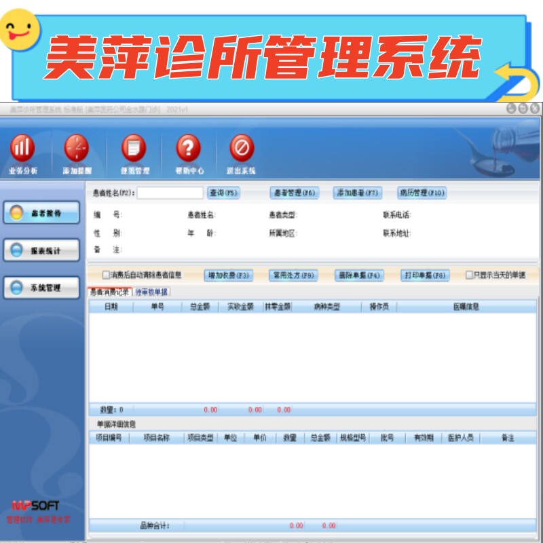Focus the 患者姓名(F2) search field
This screenshot has width=543, height=543.
[x=170, y=193]
